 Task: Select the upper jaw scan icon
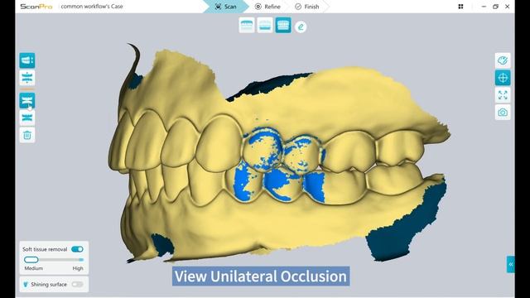pos(247,26)
